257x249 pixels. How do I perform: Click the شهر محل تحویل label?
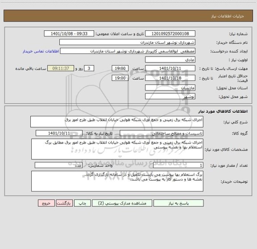[233, 97]
